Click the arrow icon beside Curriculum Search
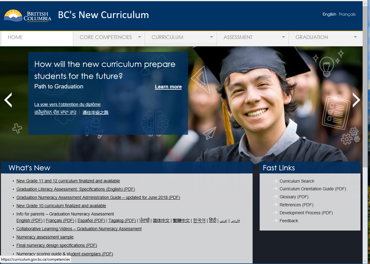The image size is (370, 264). pyautogui.click(x=275, y=181)
